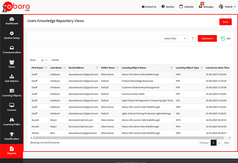Click Previous pagination button
This screenshot has width=238, height=163.
pos(204,143)
